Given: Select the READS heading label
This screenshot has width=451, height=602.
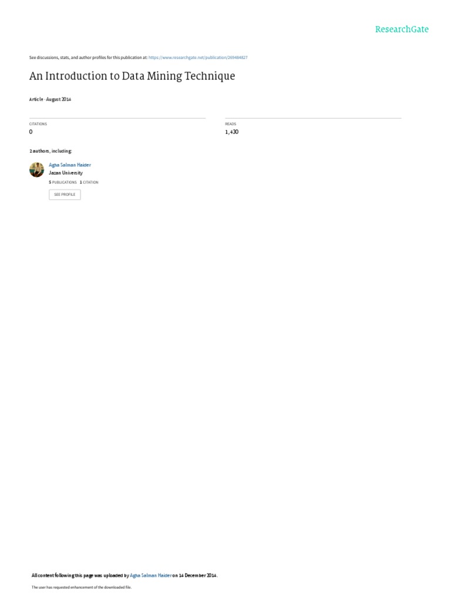Looking at the screenshot, I should pos(230,124).
